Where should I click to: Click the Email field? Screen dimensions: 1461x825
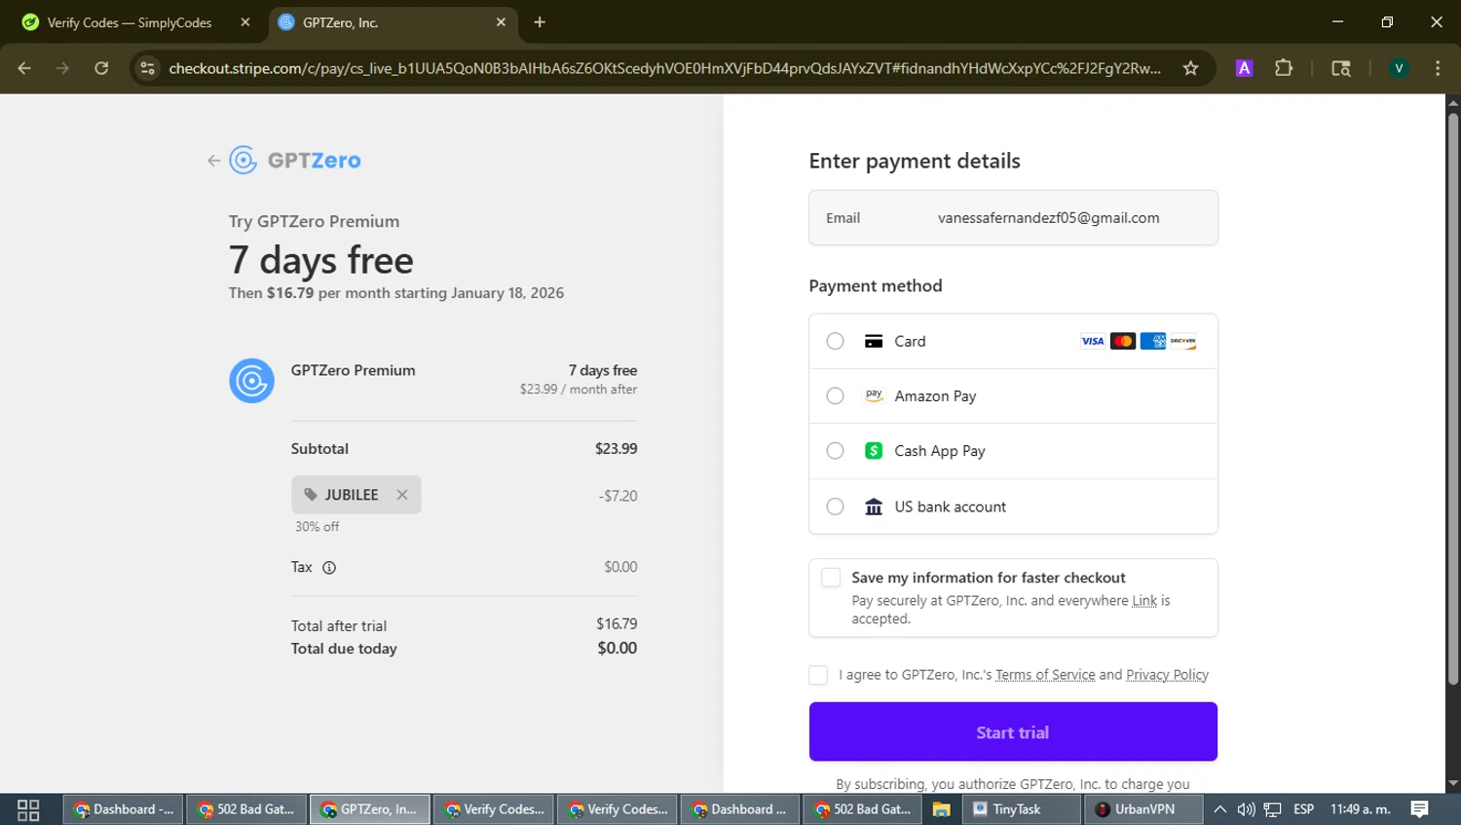pyautogui.click(x=1013, y=218)
